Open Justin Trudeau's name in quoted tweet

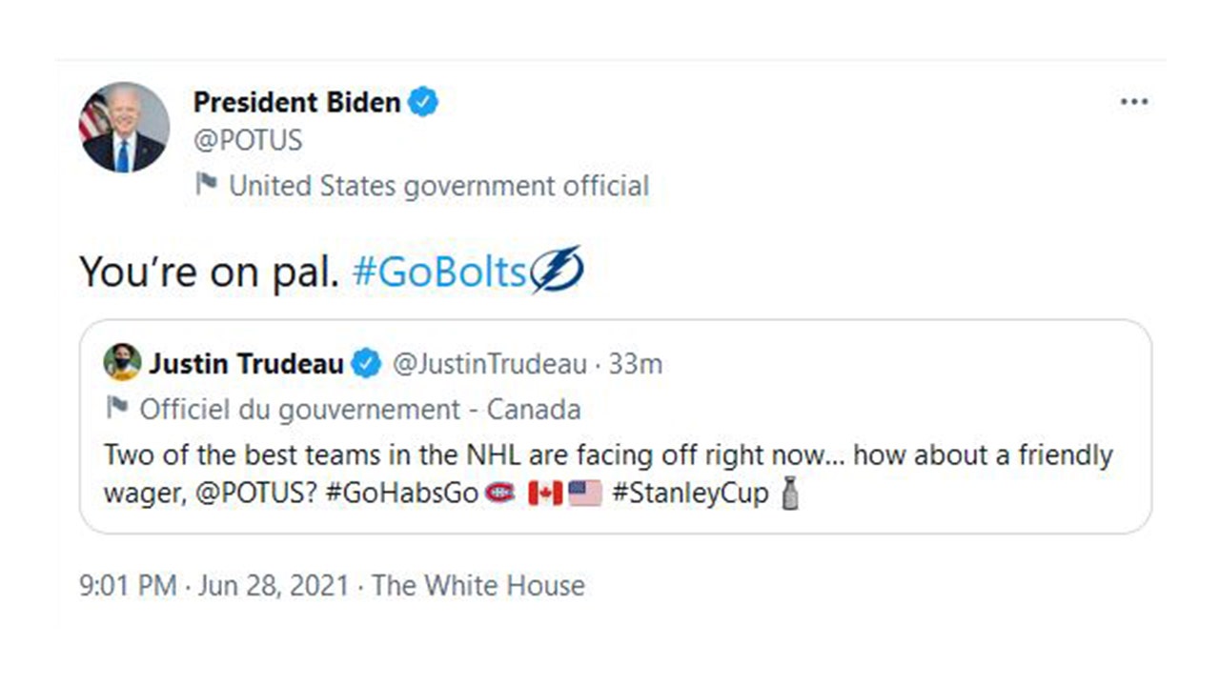click(246, 364)
